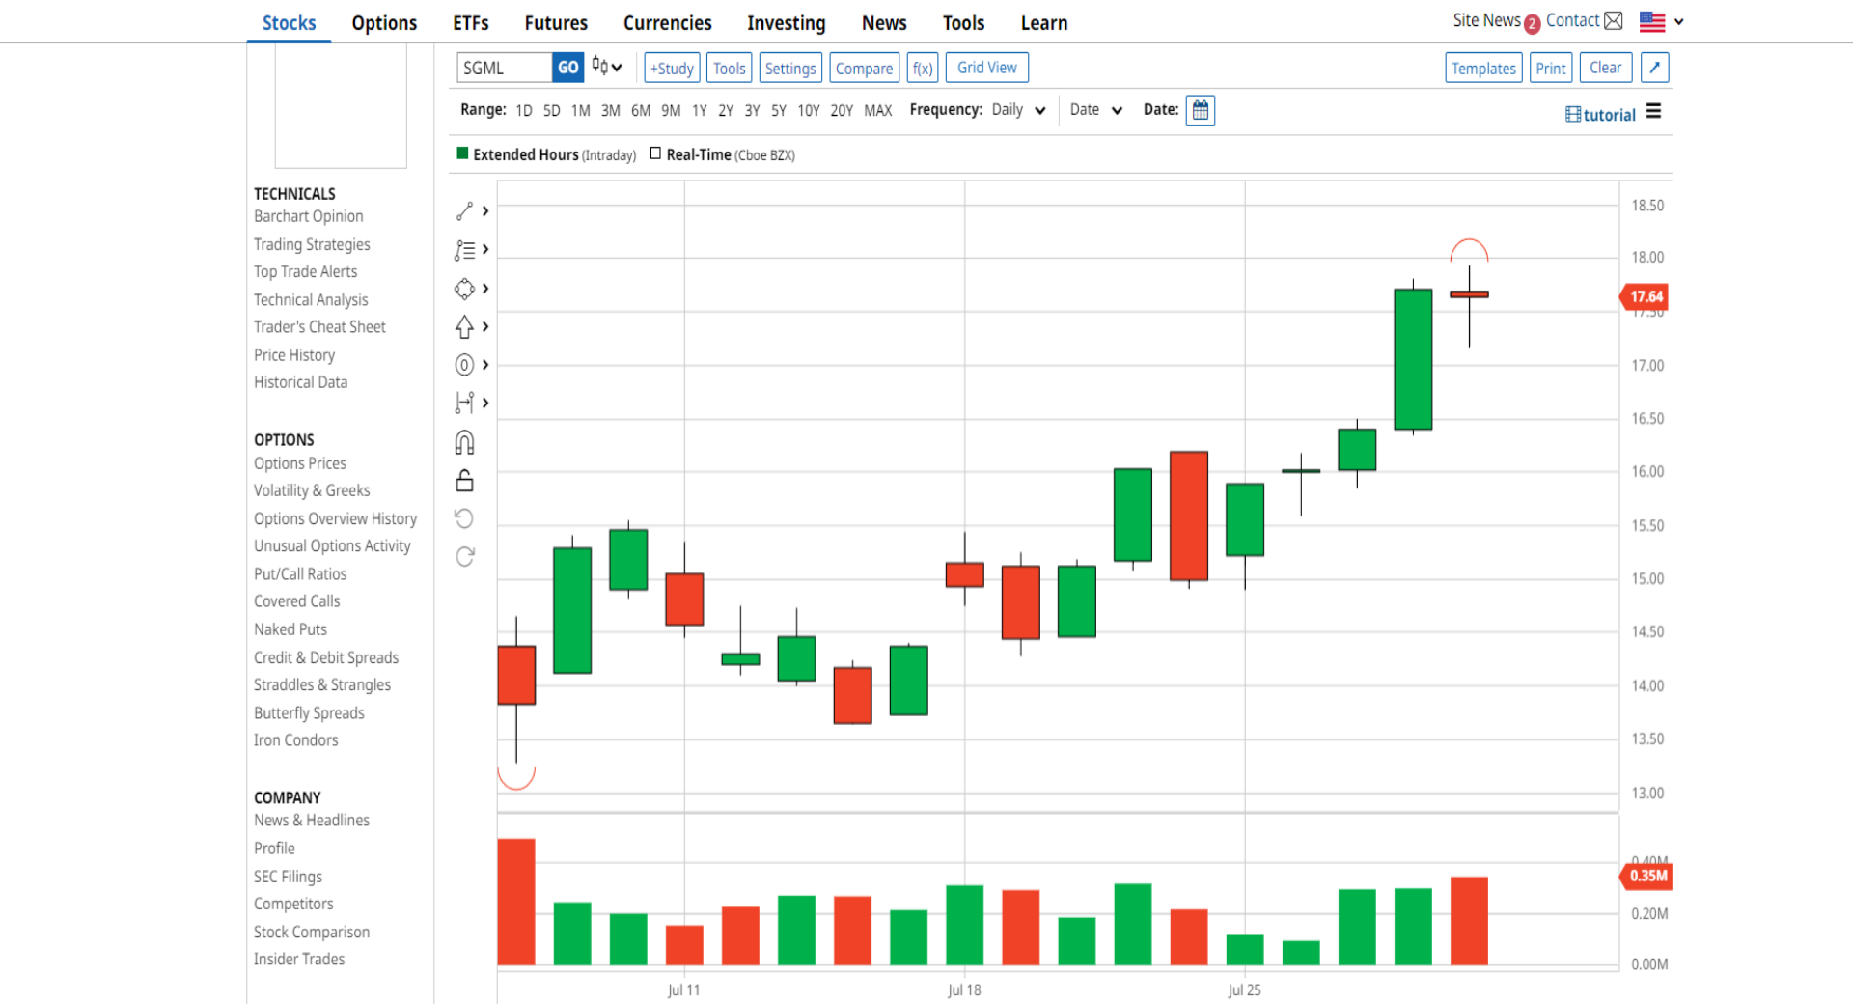Screen dimensions: 1853x1004
Task: Open the date calendar picker icon
Action: point(1200,110)
